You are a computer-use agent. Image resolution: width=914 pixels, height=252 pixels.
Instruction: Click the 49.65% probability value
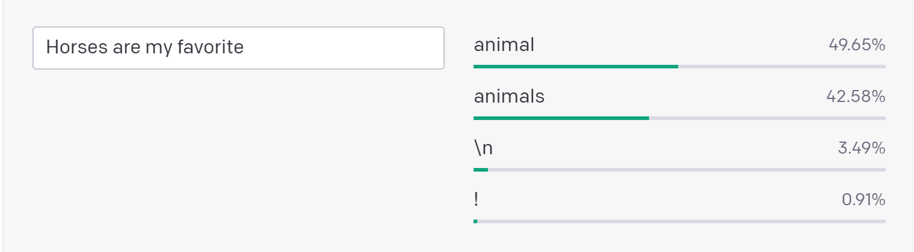[x=856, y=45]
